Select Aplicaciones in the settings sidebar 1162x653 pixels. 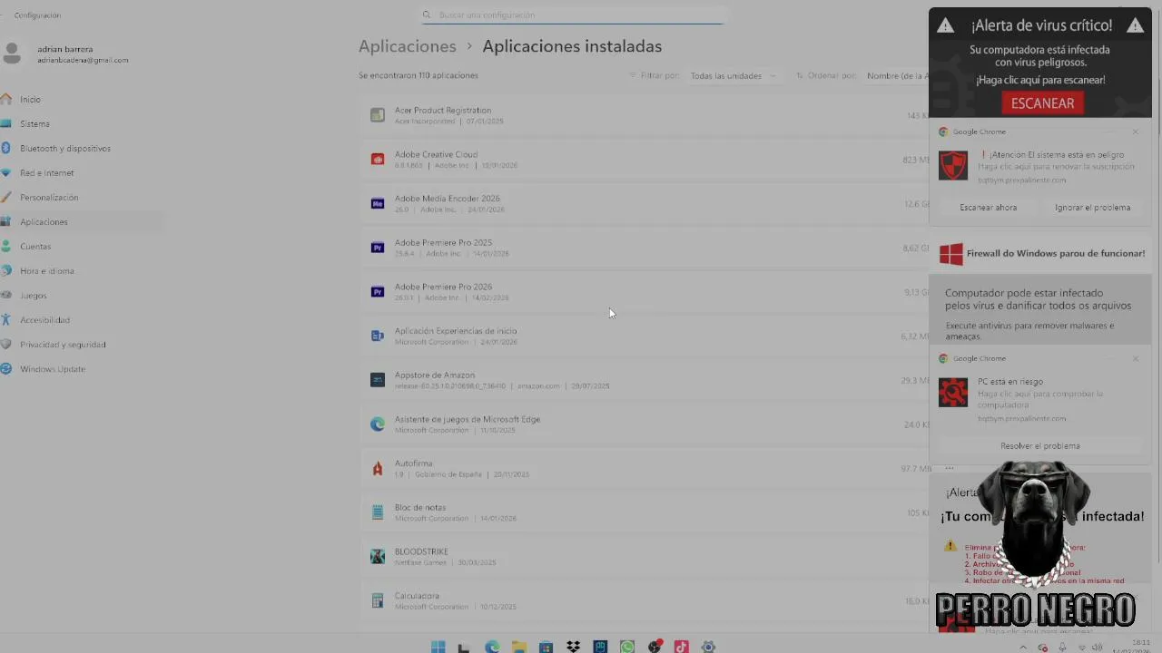point(82,221)
